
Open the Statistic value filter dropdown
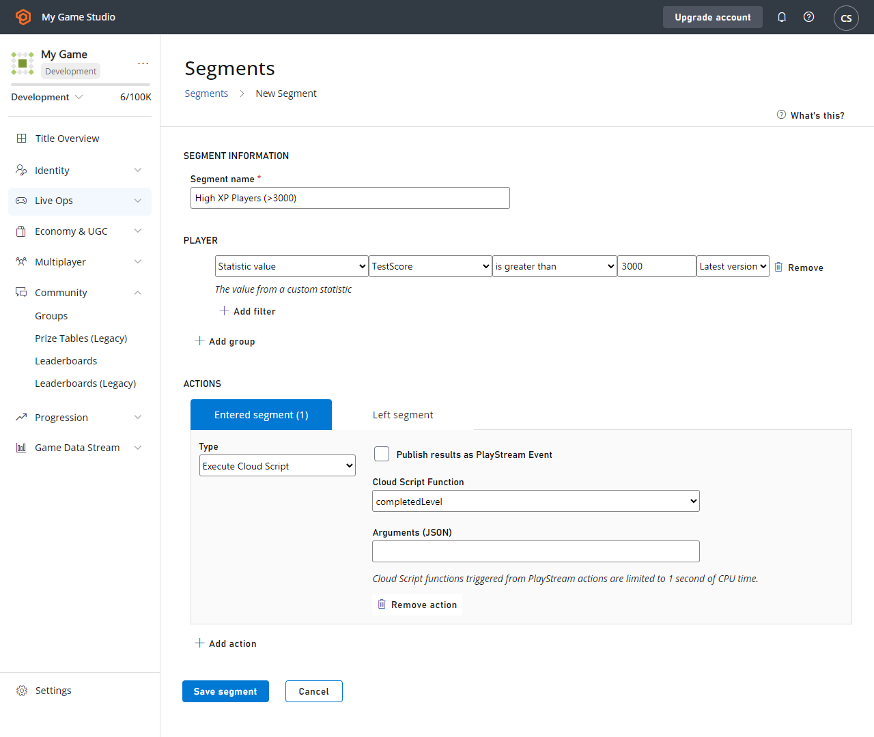[x=292, y=266]
